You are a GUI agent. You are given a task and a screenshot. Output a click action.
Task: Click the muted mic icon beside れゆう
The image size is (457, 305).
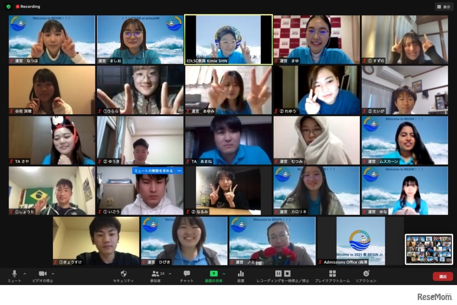tap(276, 111)
